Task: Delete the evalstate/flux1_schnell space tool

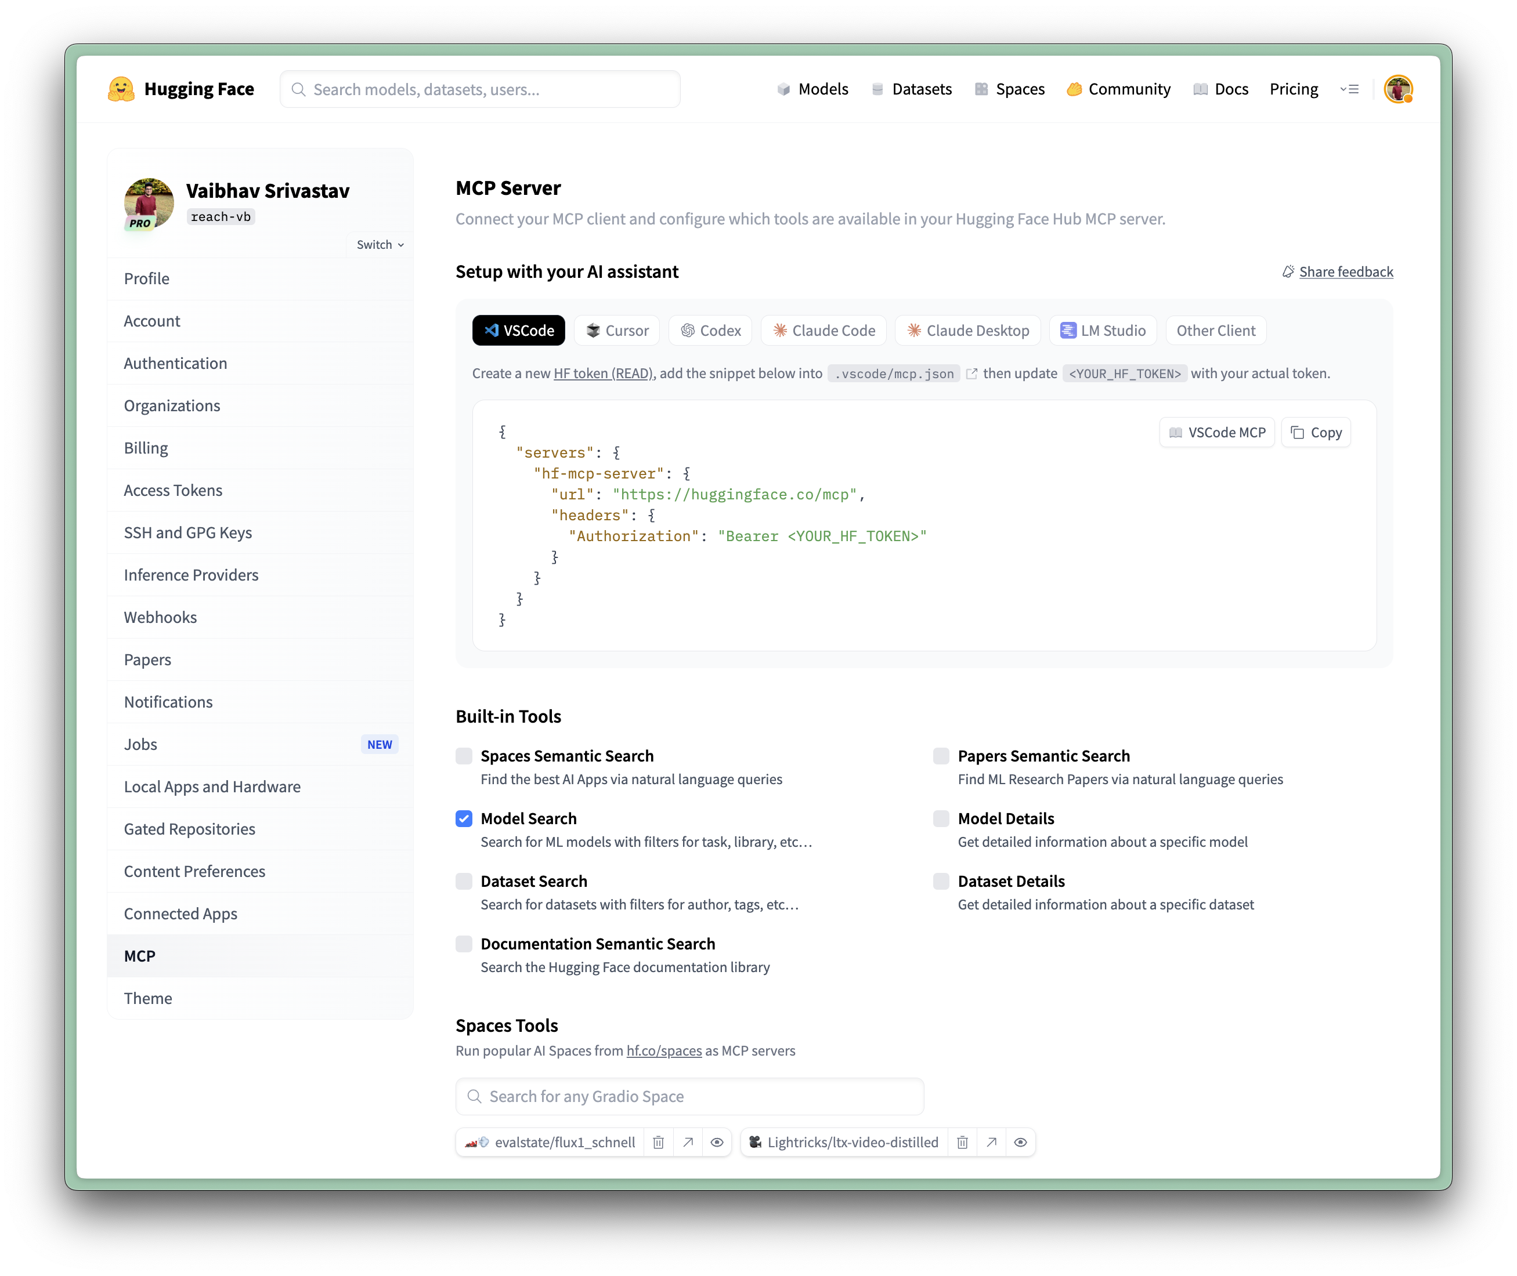Action: 658,1142
